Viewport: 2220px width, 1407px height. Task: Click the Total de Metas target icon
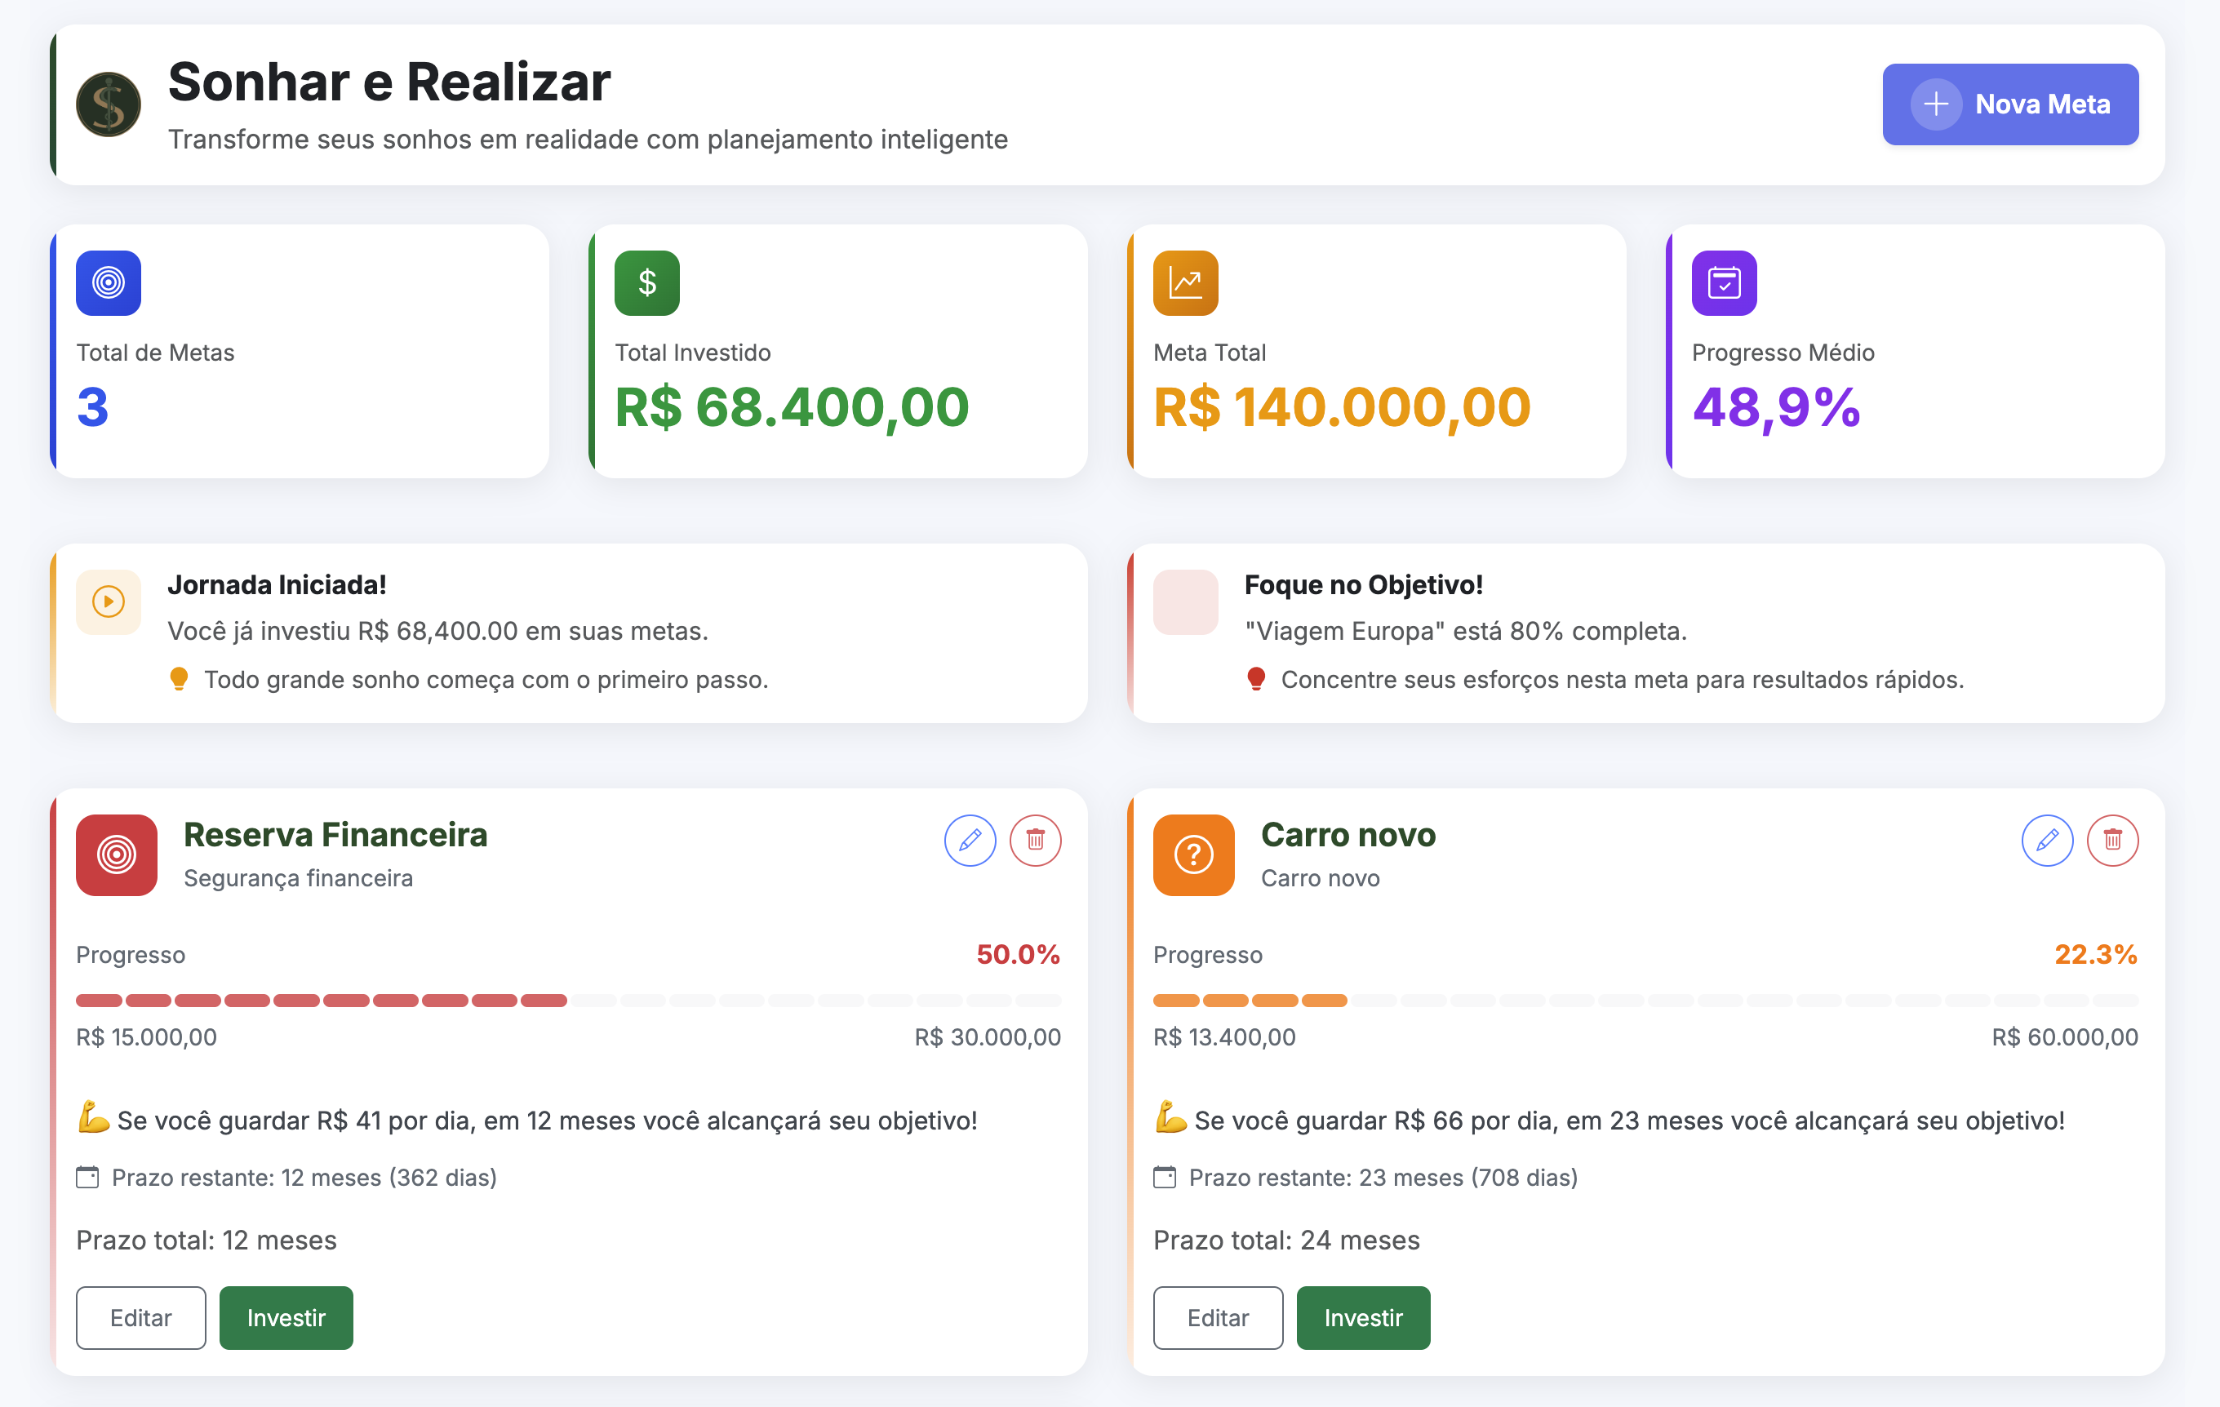click(108, 282)
